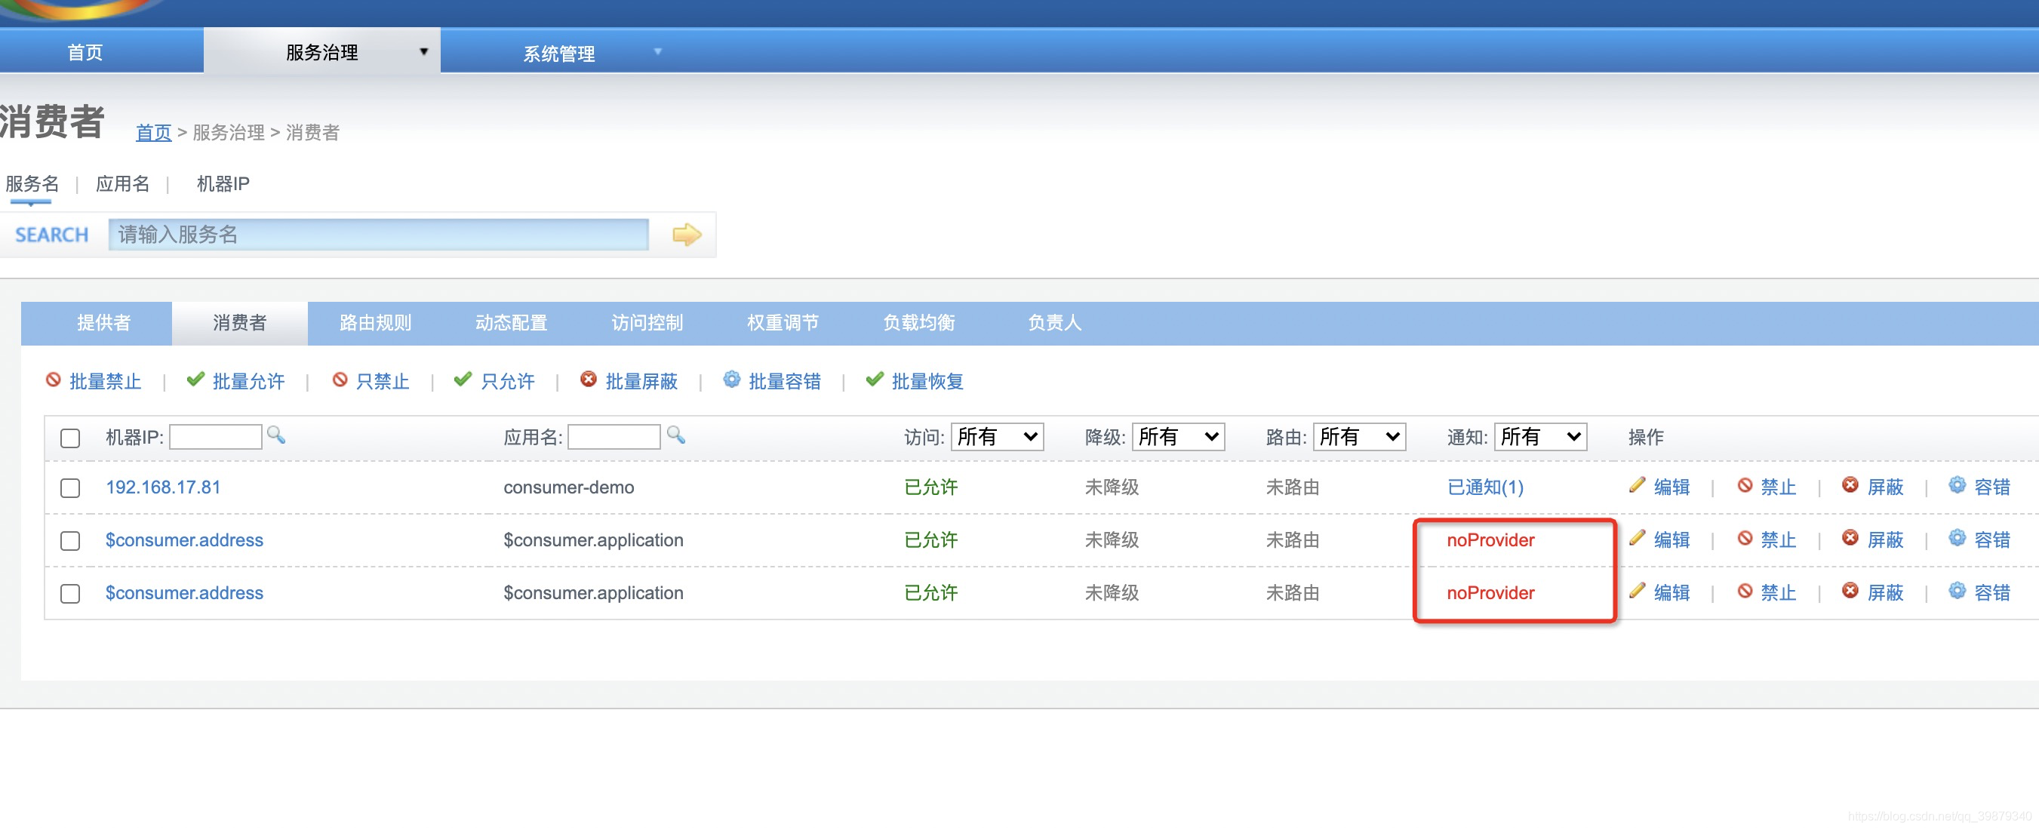Image resolution: width=2039 pixels, height=830 pixels.
Task: Click 批量容错 gear icon
Action: pos(731,380)
